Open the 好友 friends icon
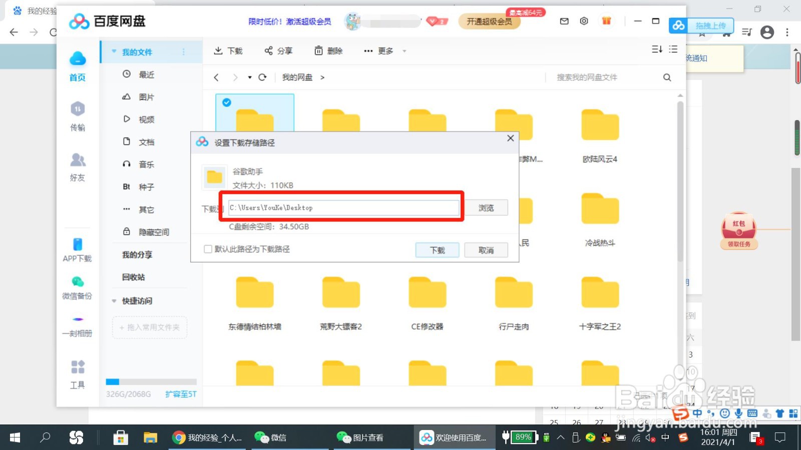 pos(77,160)
